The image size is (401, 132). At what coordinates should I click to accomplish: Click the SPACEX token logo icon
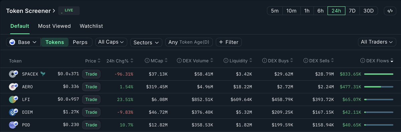tap(13, 74)
